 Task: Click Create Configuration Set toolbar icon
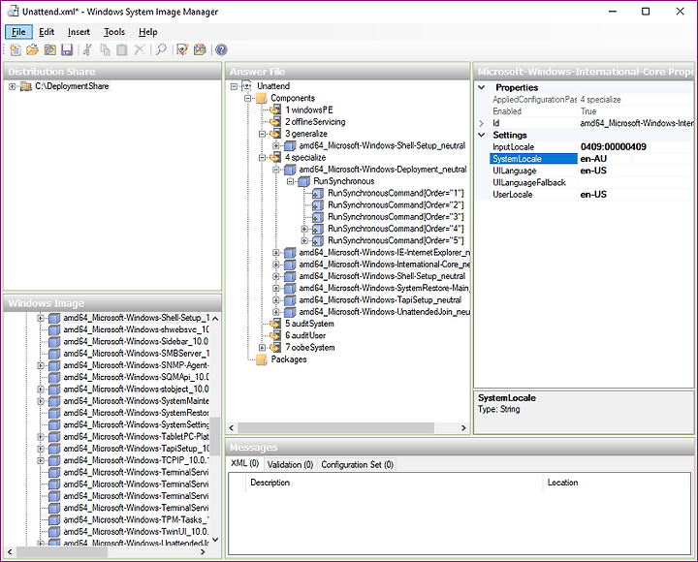coord(200,49)
